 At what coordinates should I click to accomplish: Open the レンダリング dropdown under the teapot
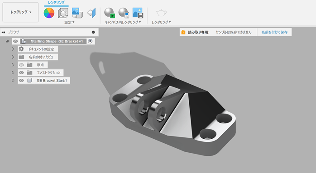161,22
